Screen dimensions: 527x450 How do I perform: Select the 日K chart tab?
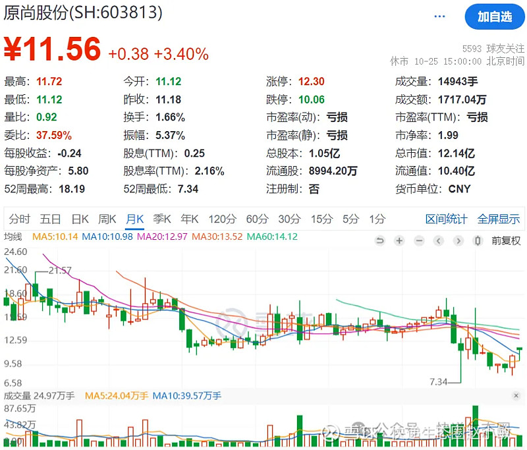pyautogui.click(x=80, y=219)
